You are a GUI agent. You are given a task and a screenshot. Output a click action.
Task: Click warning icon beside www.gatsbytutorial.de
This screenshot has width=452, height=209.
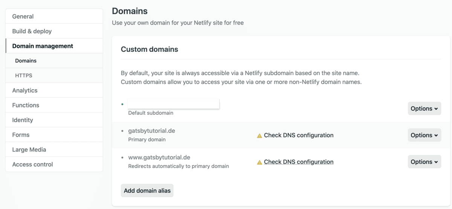coord(259,162)
